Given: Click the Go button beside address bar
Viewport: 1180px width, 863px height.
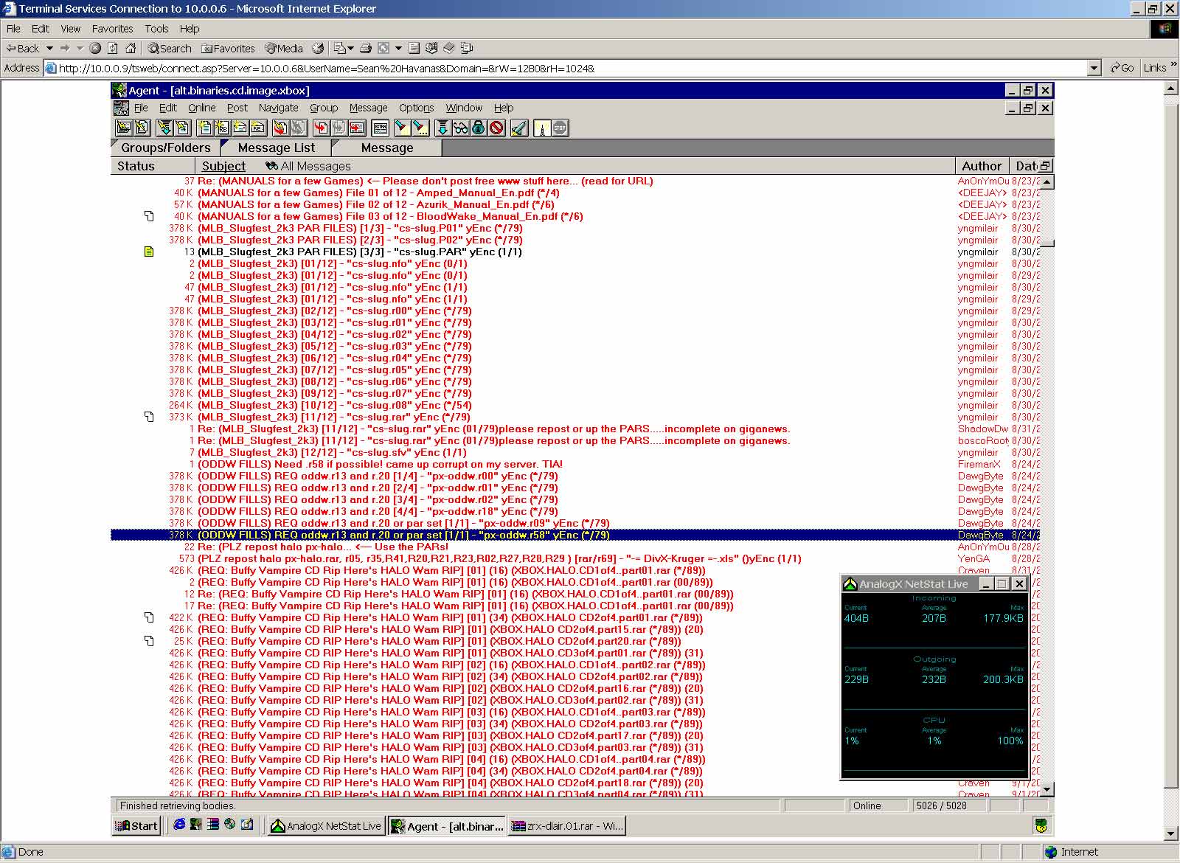Looking at the screenshot, I should point(1122,68).
